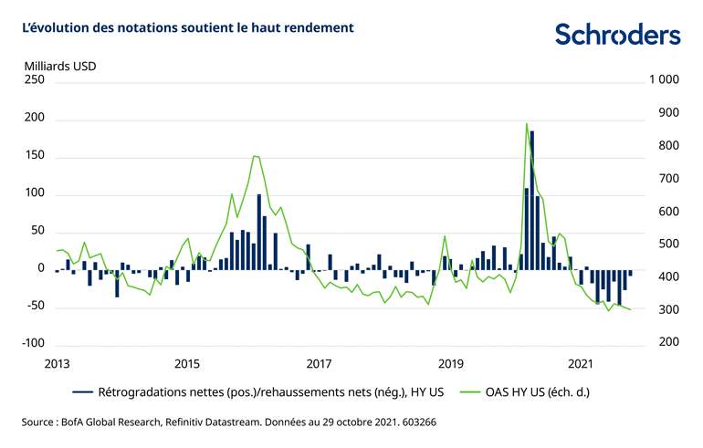Click the 2021 year on the x-axis

click(581, 363)
